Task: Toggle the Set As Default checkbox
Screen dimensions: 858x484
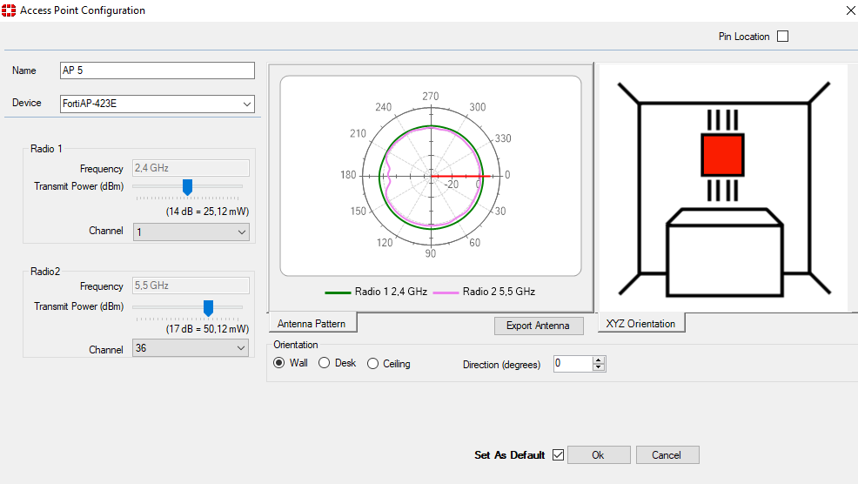Action: coord(558,455)
